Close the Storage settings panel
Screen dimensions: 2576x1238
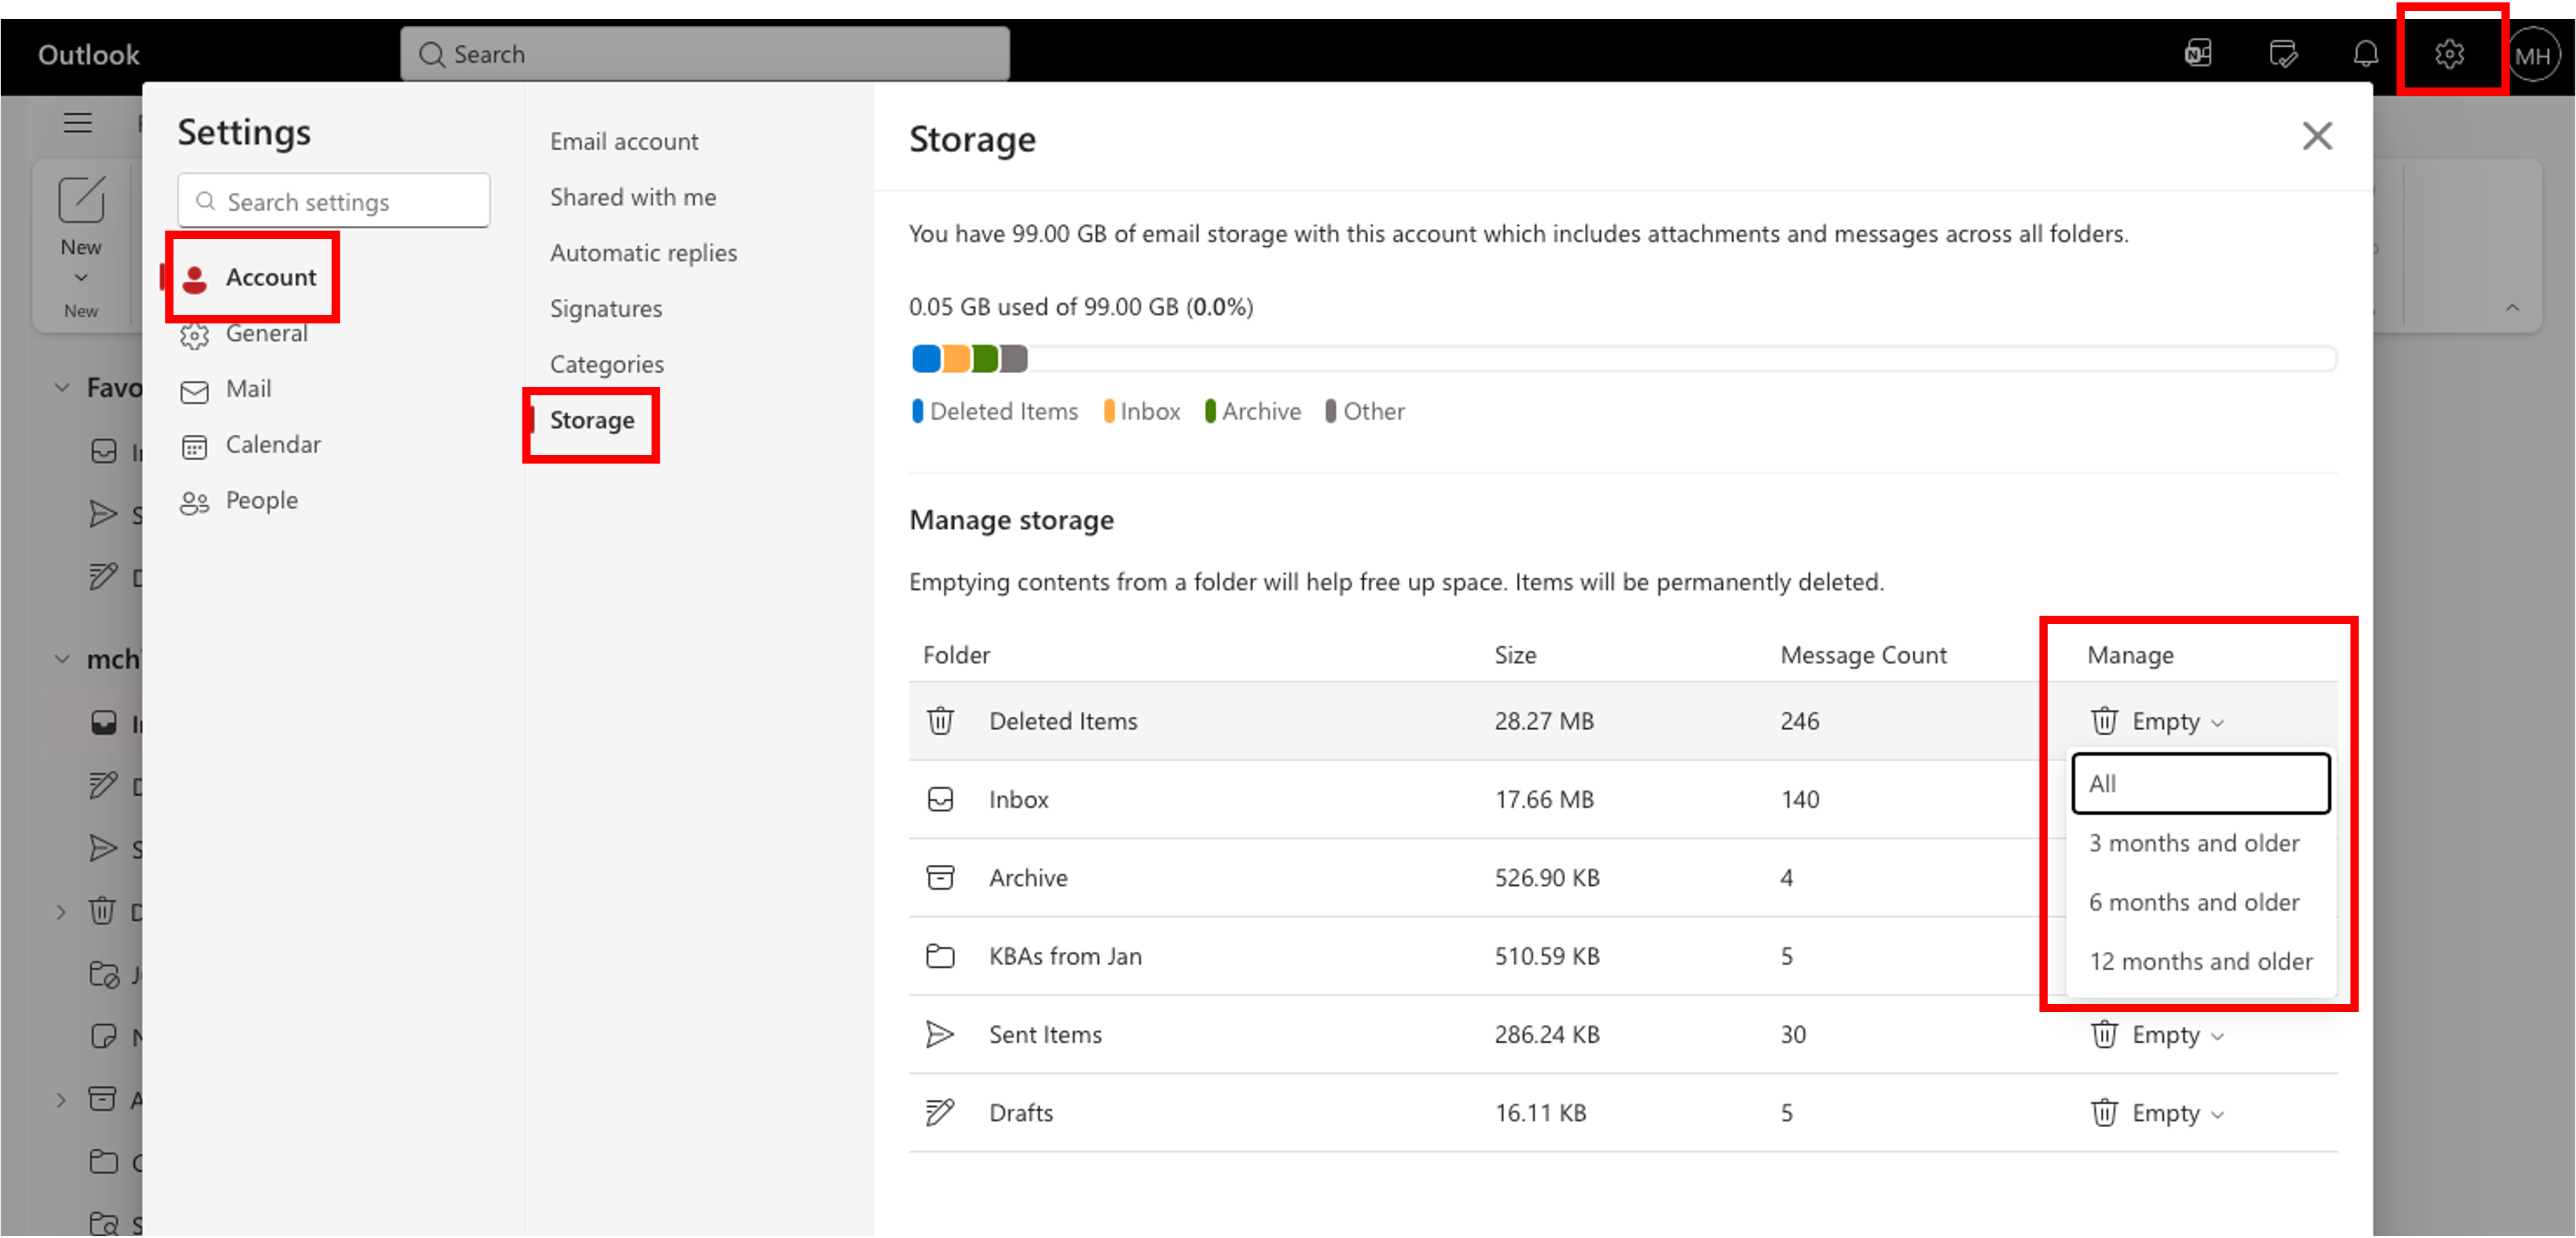(x=2317, y=136)
